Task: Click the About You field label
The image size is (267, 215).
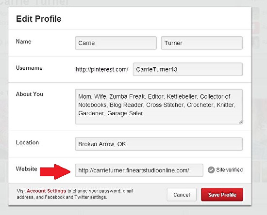Action: (x=30, y=94)
